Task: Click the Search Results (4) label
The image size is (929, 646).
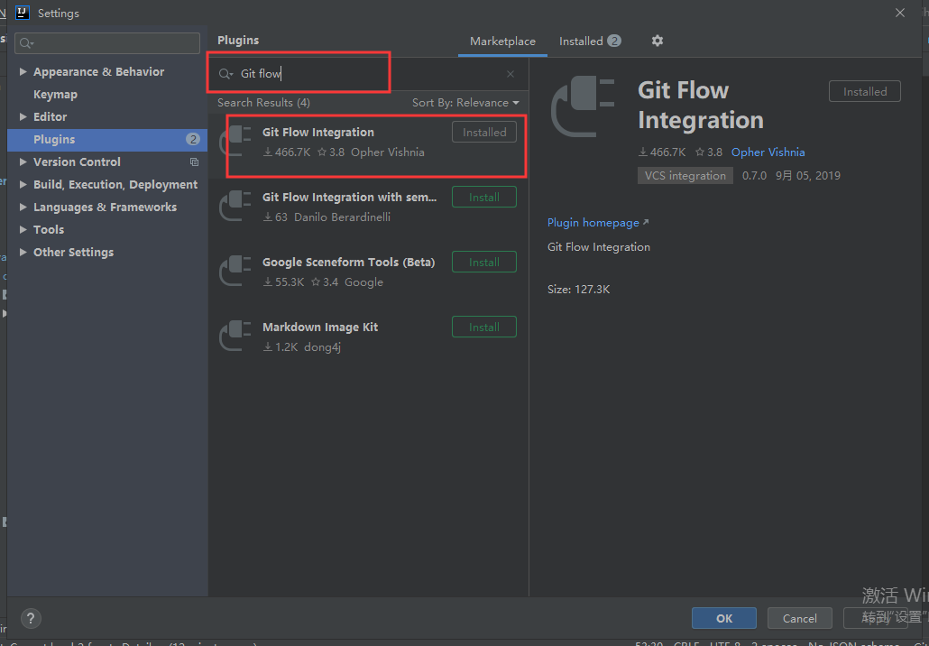Action: [263, 103]
